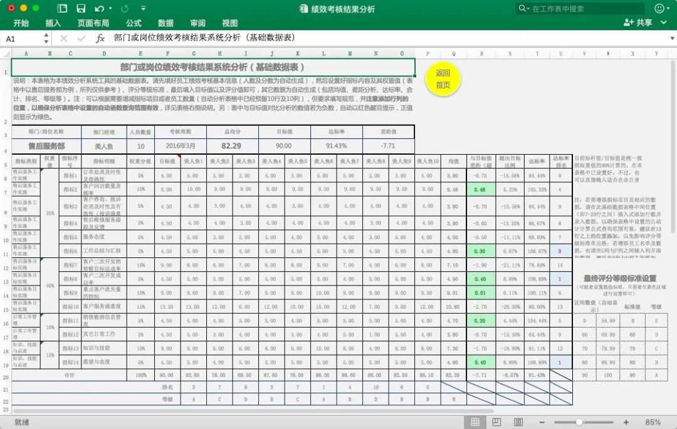Collapse the ribbon using chevron beside 共享
This screenshot has width=677, height=429.
665,23
